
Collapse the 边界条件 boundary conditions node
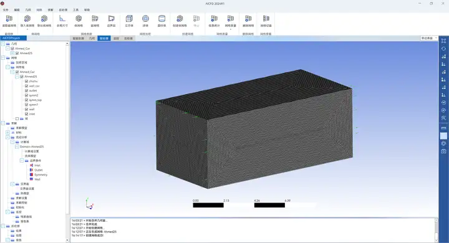(21, 161)
